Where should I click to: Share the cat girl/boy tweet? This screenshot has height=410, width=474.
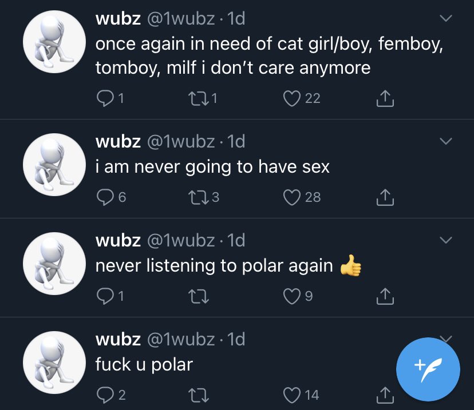click(385, 99)
